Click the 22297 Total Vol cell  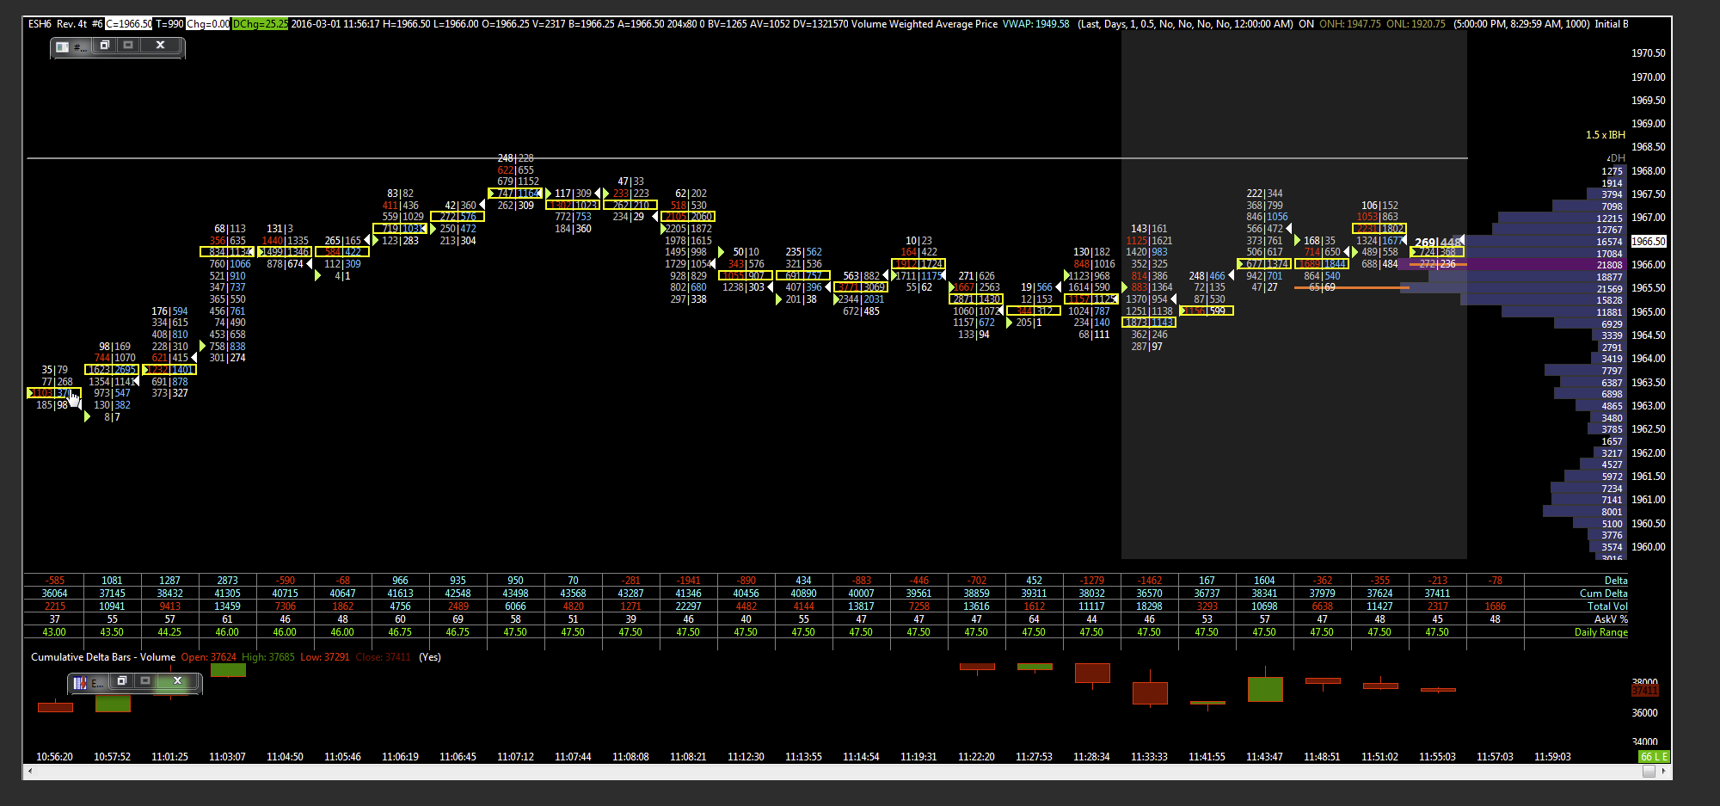688,606
